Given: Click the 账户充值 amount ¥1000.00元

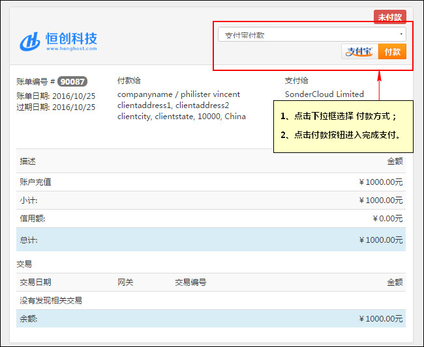Looking at the screenshot, I should click(381, 182).
